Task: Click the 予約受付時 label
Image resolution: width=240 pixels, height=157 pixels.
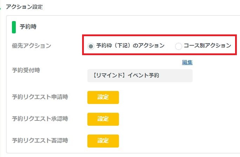Action: click(26, 70)
